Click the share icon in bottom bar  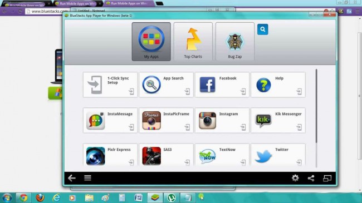[311, 178]
